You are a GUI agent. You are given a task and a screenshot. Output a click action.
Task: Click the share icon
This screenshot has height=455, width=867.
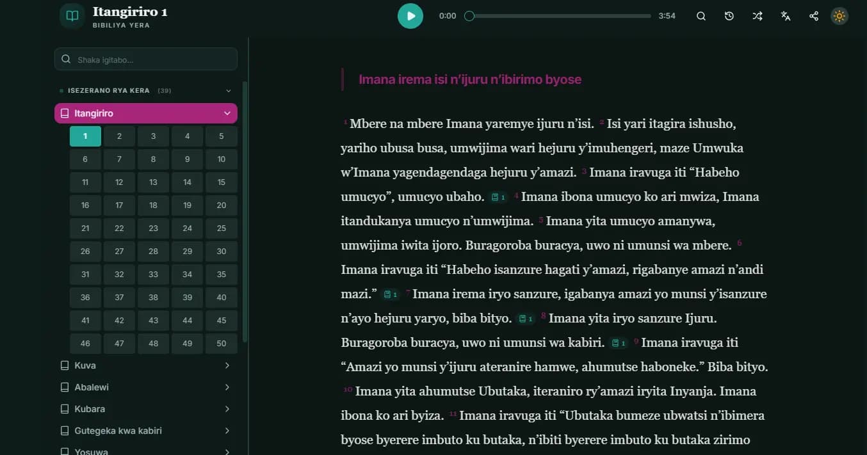coord(814,16)
